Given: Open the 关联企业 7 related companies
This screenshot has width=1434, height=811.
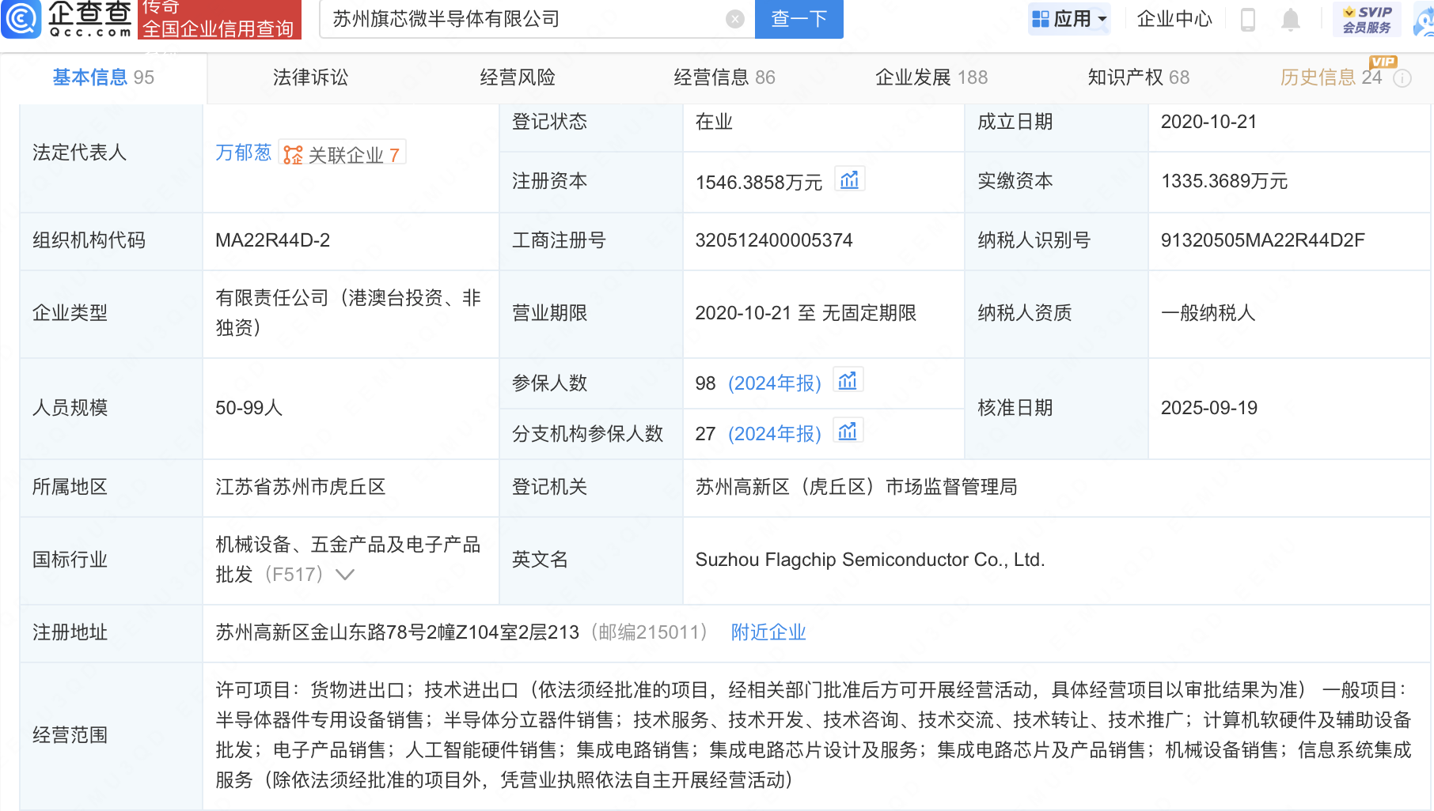Looking at the screenshot, I should [x=343, y=154].
